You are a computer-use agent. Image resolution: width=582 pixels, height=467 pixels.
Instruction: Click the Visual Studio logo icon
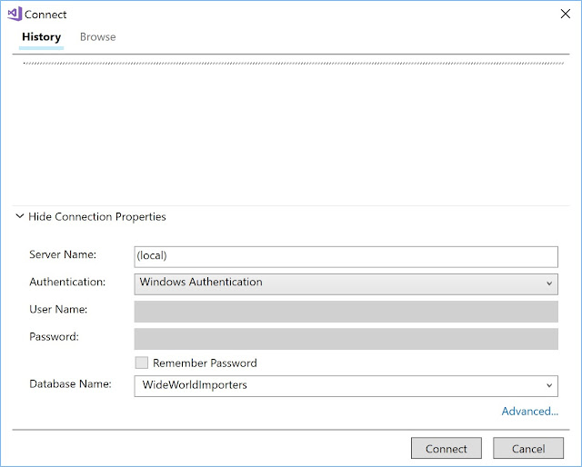[15, 15]
